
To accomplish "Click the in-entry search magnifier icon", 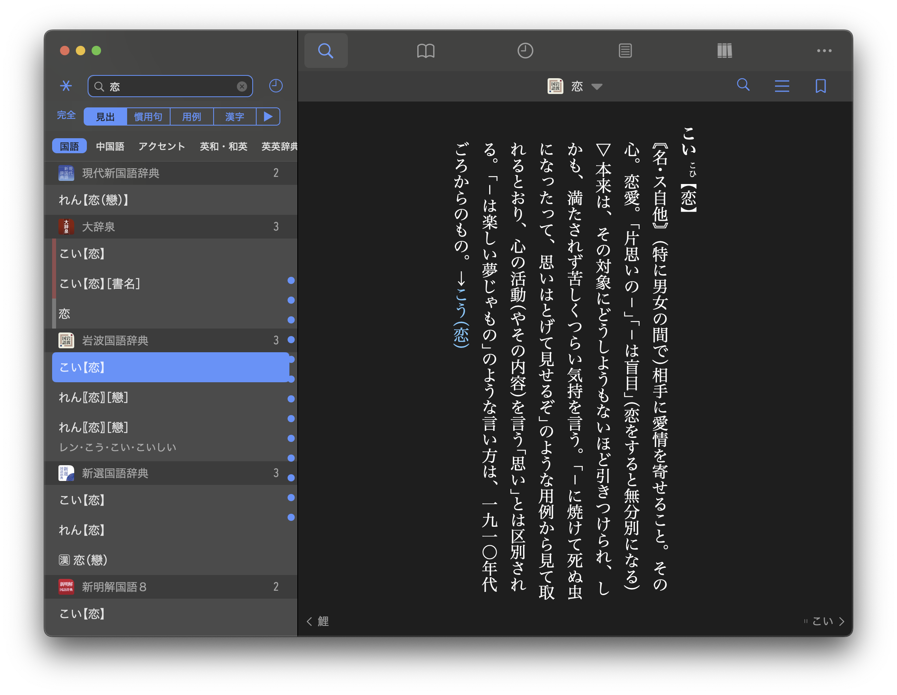I will click(743, 85).
